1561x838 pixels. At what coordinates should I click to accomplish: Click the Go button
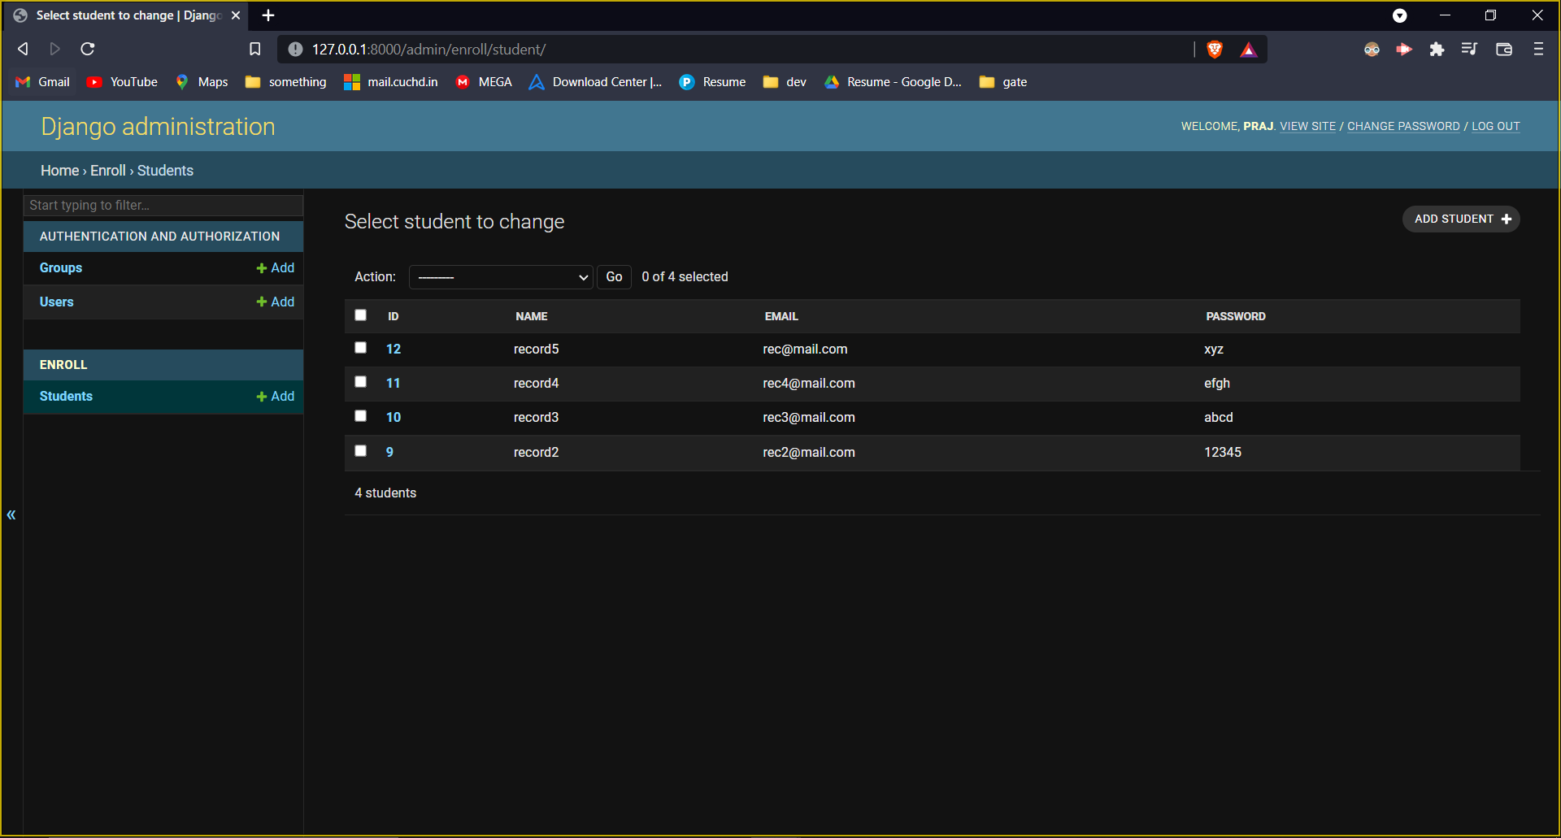click(614, 277)
